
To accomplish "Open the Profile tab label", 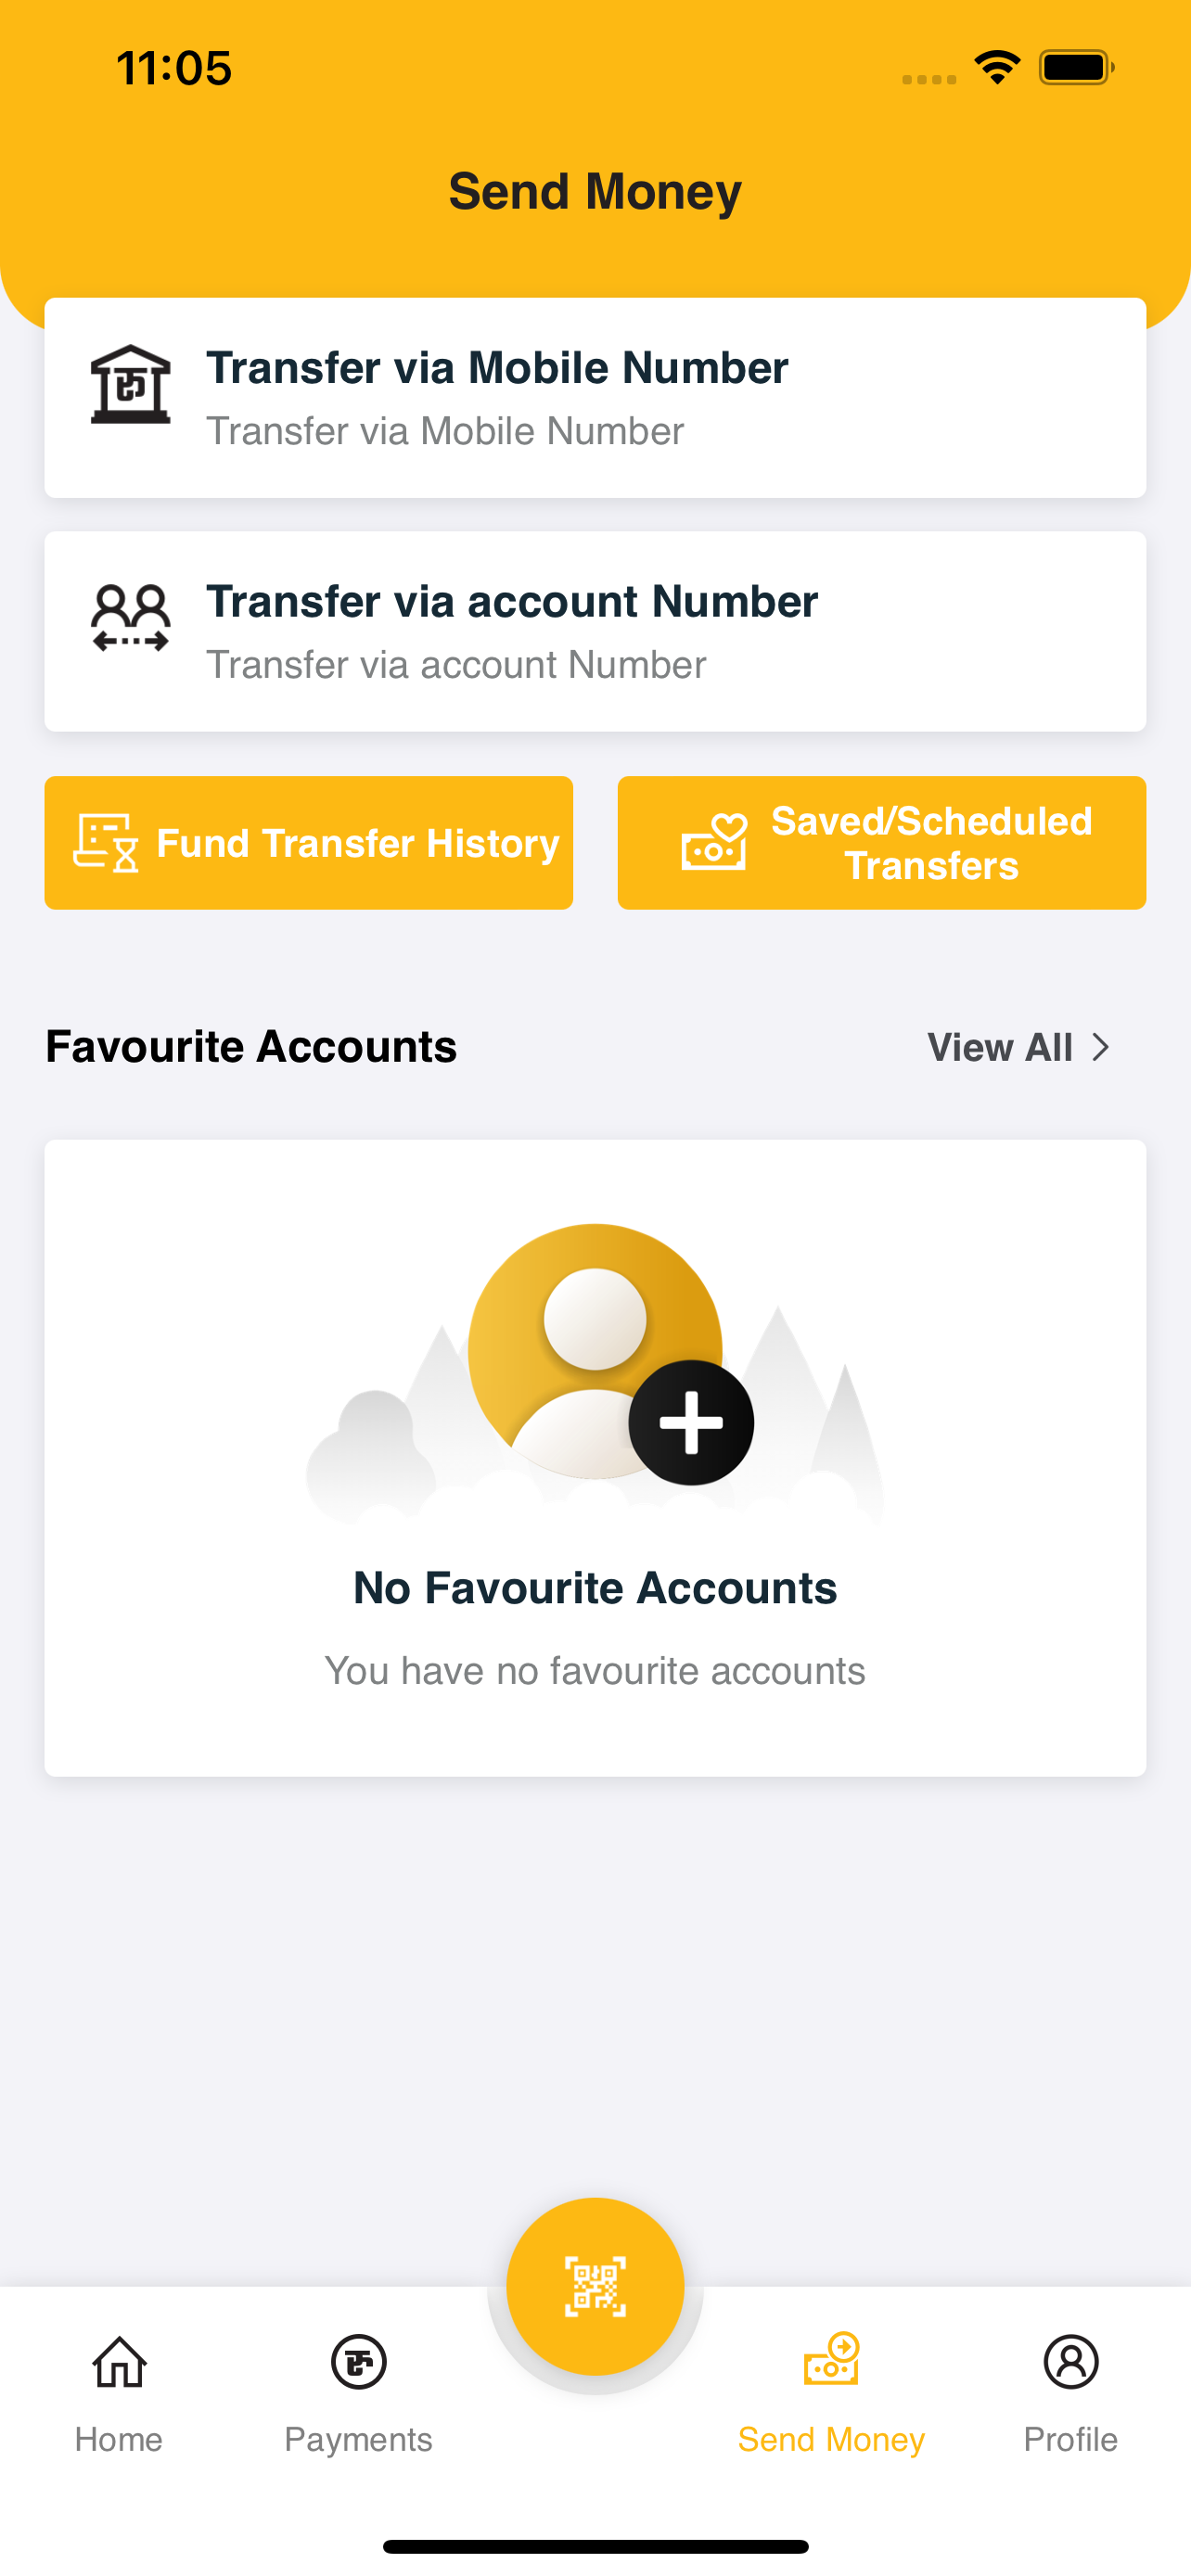I will (1071, 2440).
